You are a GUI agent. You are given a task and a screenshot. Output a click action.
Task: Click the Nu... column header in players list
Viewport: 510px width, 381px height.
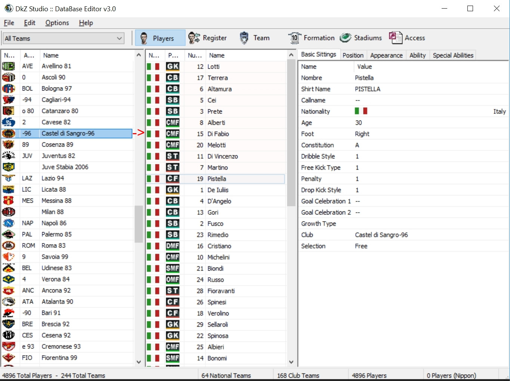(x=195, y=55)
